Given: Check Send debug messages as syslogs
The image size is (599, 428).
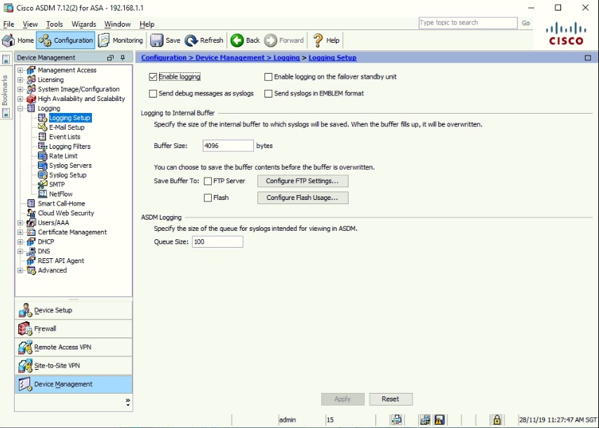Looking at the screenshot, I should pos(153,93).
